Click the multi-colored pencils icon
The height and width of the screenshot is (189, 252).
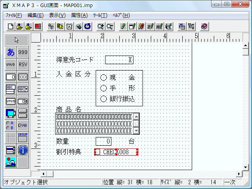[x=141, y=26]
